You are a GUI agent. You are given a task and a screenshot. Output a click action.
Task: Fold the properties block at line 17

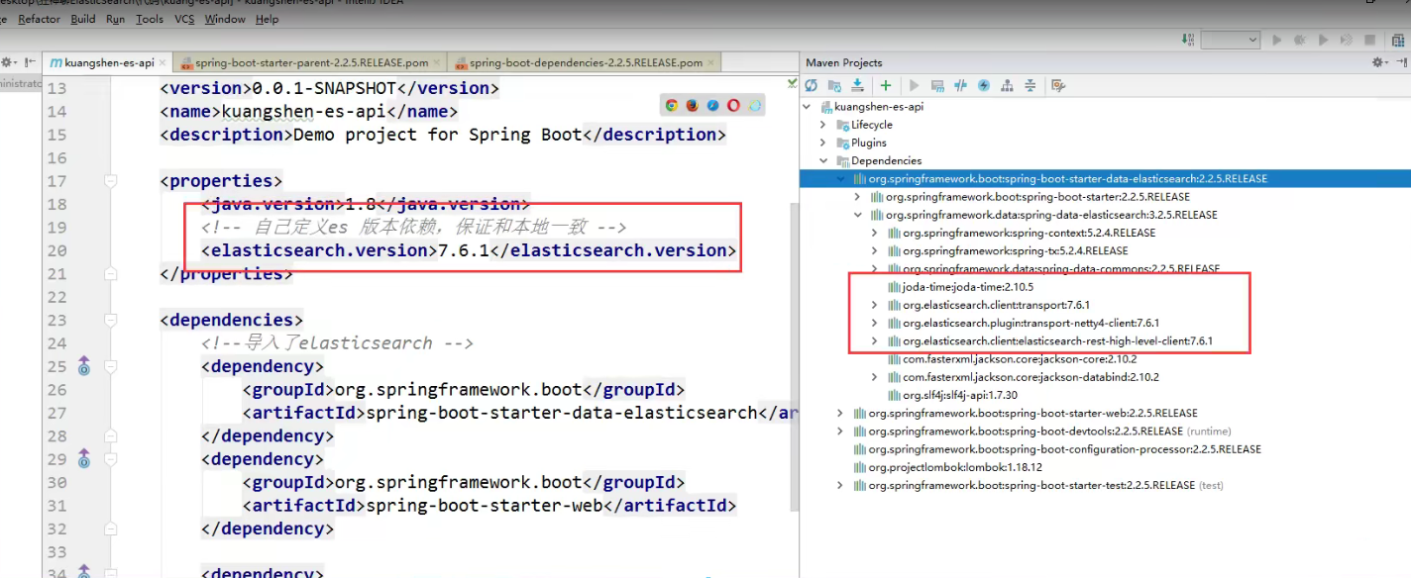[111, 181]
